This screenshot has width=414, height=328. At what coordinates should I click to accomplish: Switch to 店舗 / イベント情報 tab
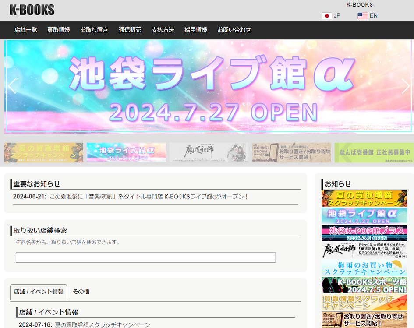pyautogui.click(x=39, y=292)
